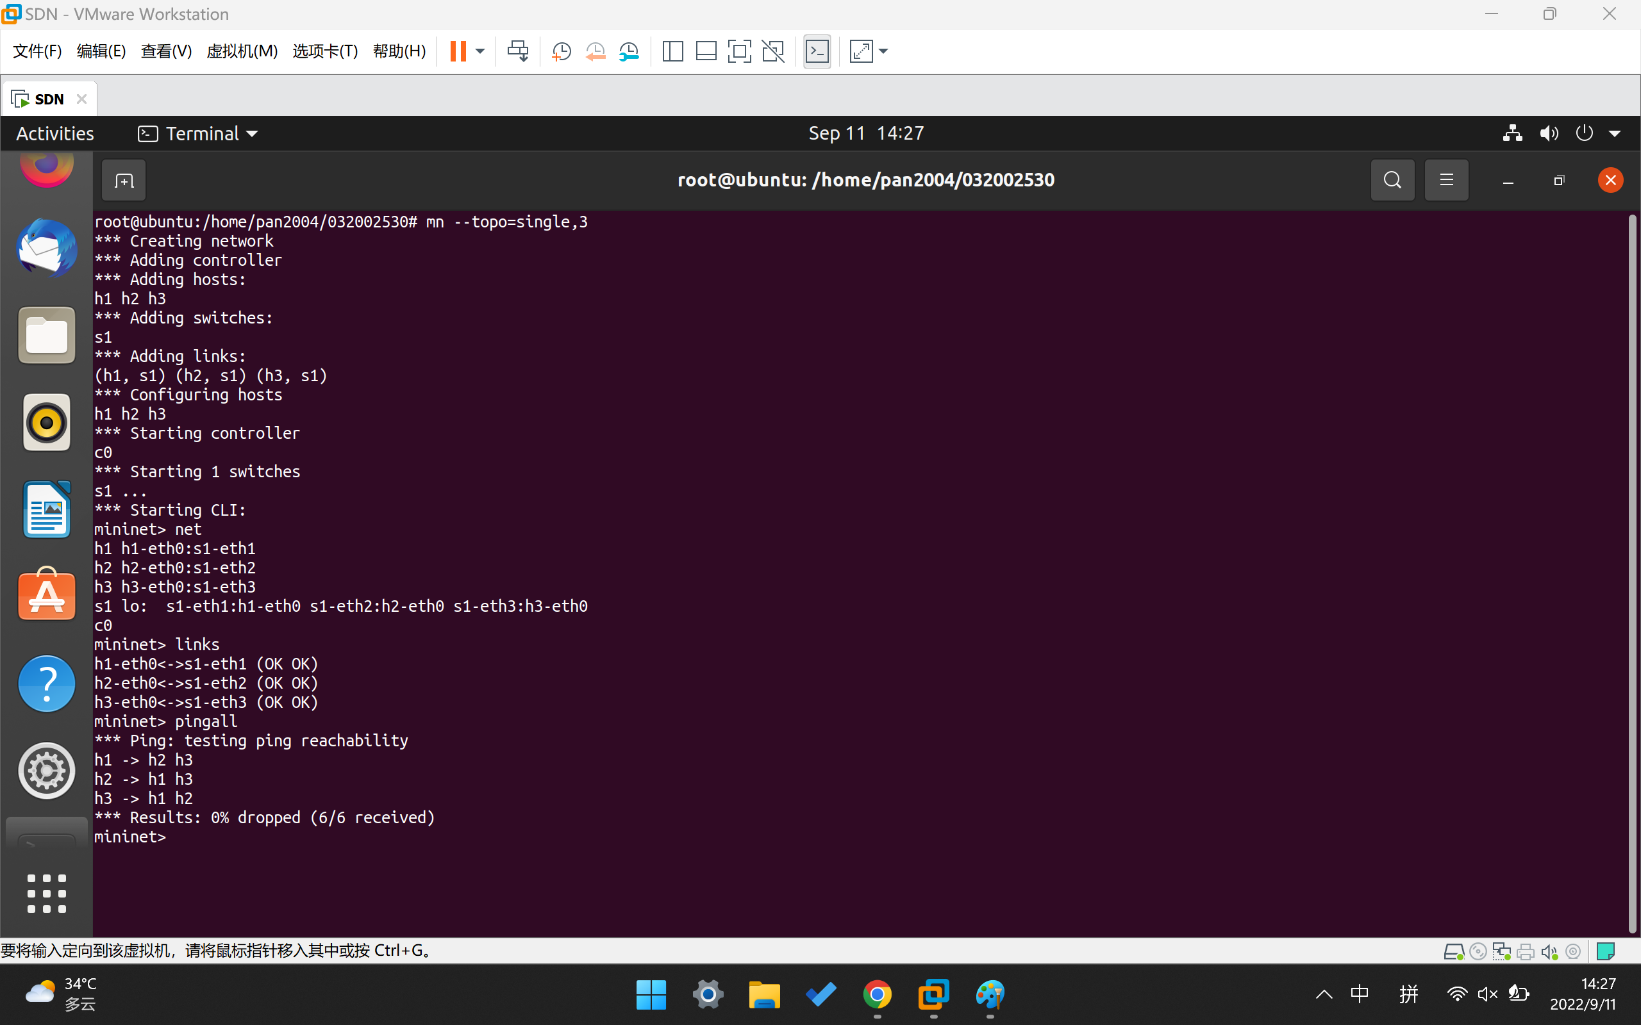Switch to Unity mode
The width and height of the screenshot is (1641, 1025).
coord(773,51)
